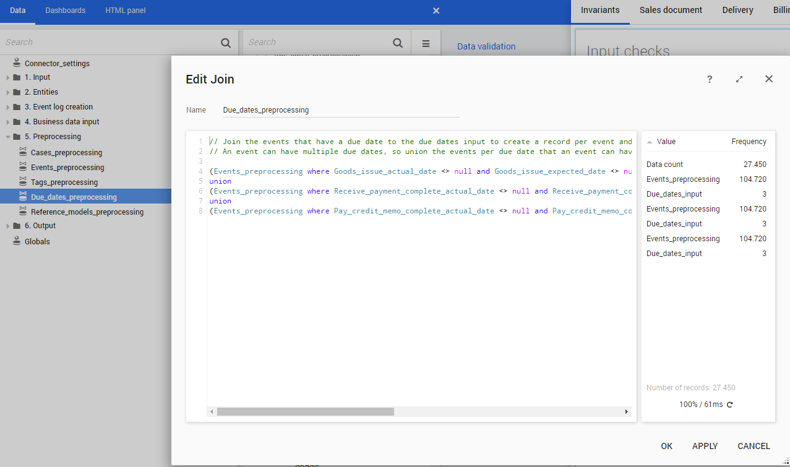Screen dimensions: 790x467
Task: Click the table tree search magnifier icon
Action: [225, 42]
